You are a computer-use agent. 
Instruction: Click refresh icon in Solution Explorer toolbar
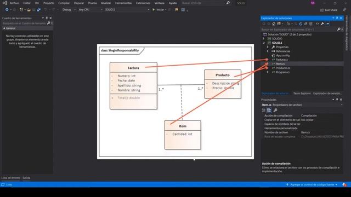(301, 24)
